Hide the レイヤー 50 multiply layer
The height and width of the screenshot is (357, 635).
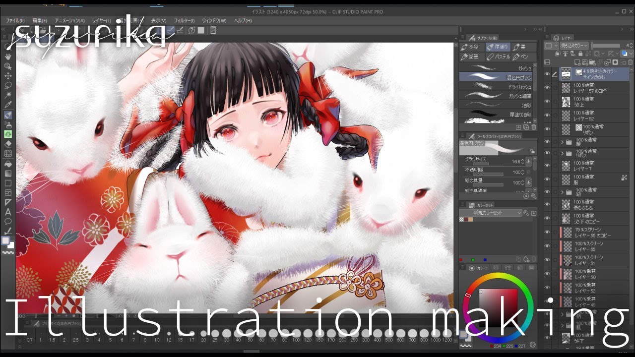tap(547, 274)
